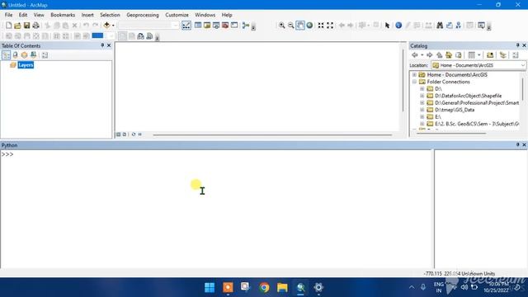The image size is (528, 297).
Task: Expand the D:\ folder connection
Action: coord(422,89)
